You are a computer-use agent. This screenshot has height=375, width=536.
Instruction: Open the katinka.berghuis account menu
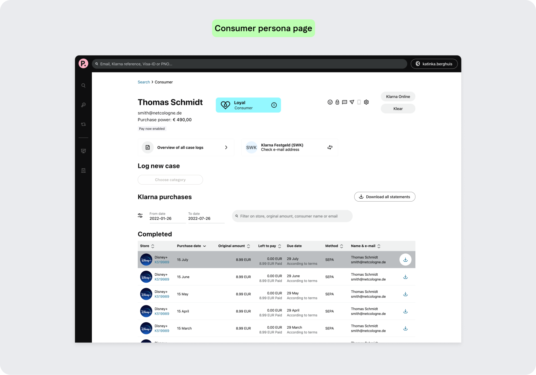point(434,64)
